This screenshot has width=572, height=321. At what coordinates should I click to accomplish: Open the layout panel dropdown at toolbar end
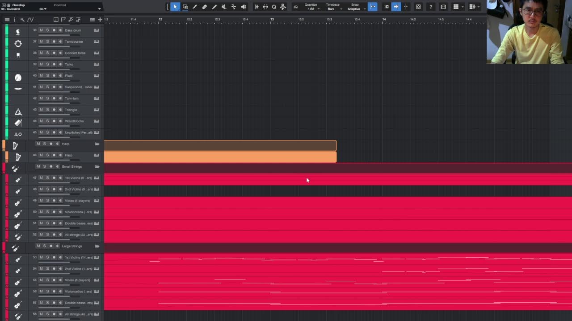479,7
